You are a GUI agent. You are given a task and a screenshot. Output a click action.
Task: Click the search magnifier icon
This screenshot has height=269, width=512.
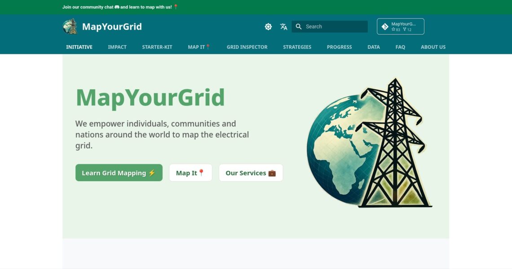299,26
